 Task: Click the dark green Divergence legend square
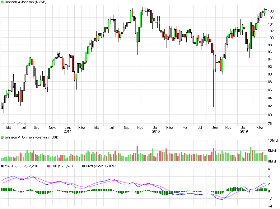(x=83, y=166)
